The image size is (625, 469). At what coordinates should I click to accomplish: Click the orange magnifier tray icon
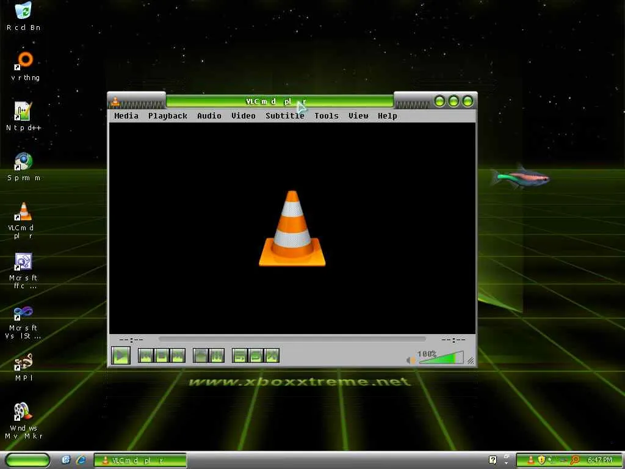575,460
